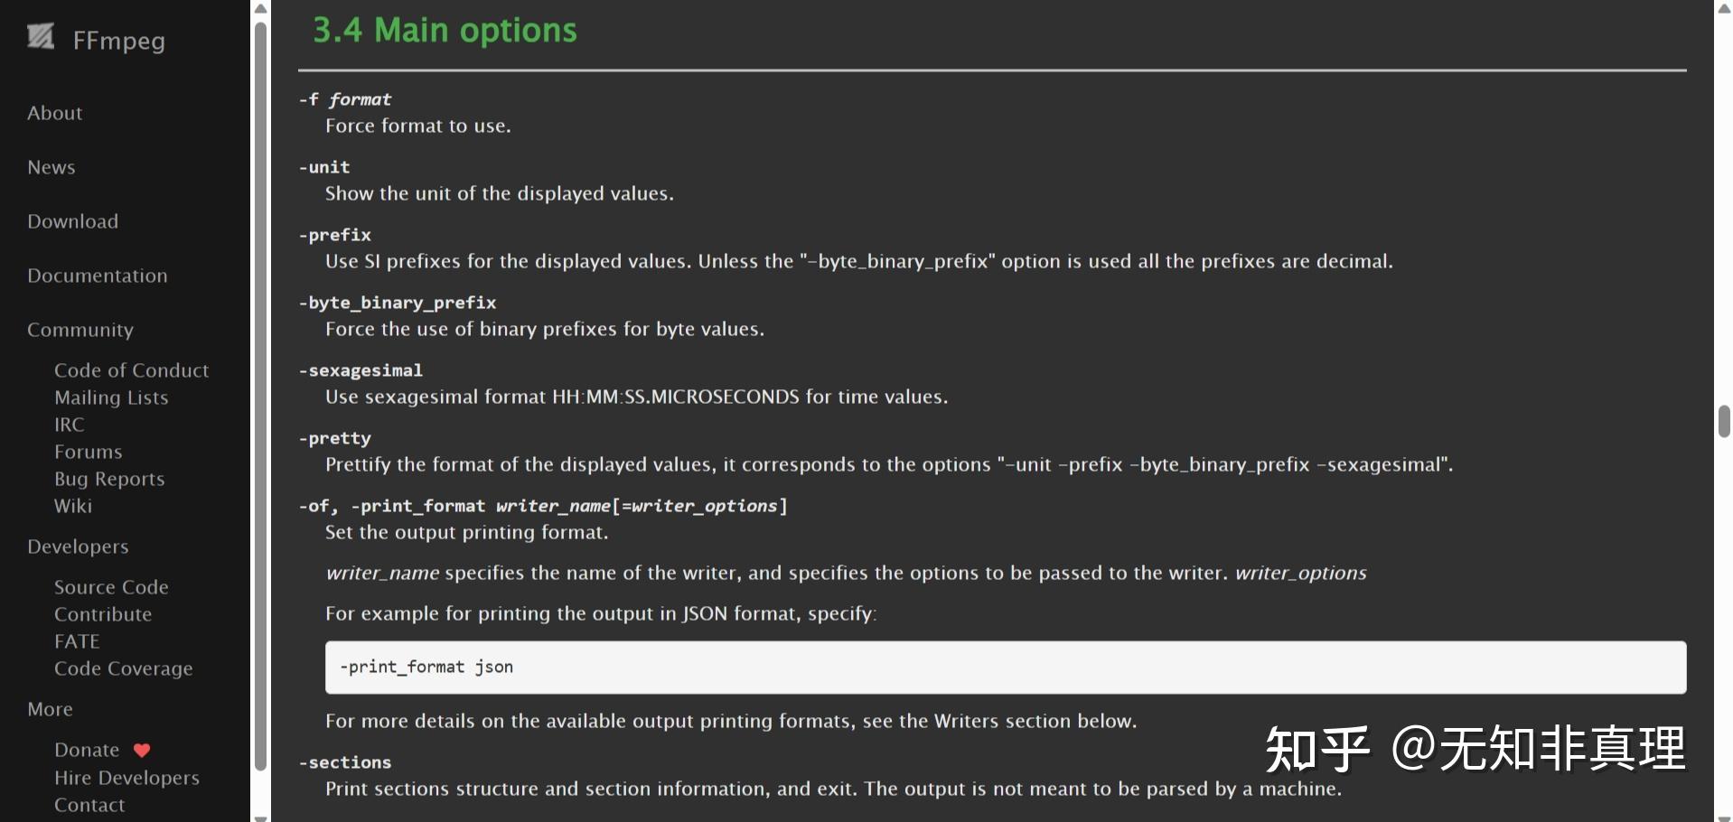Screen dimensions: 1733x822
Task: Click the red heart icon beside Donate
Action: pyautogui.click(x=142, y=750)
